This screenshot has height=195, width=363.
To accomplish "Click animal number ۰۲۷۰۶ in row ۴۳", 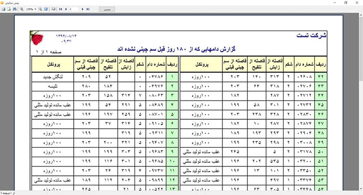I will (304, 86).
